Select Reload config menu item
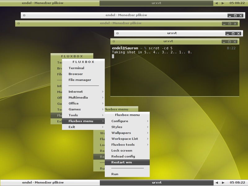The width and height of the screenshot is (248, 186). tap(127, 157)
